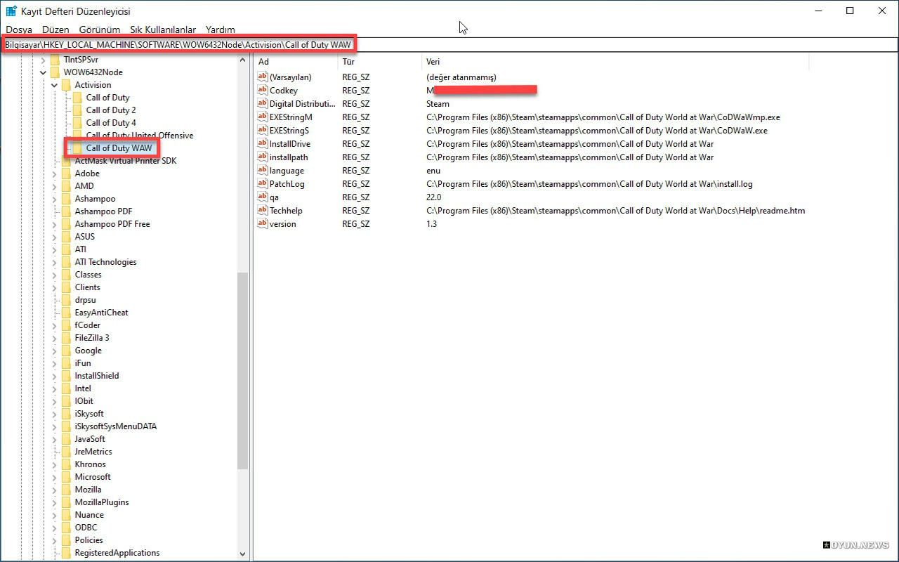Image resolution: width=899 pixels, height=562 pixels.
Task: Click the language value icon
Action: click(x=263, y=170)
